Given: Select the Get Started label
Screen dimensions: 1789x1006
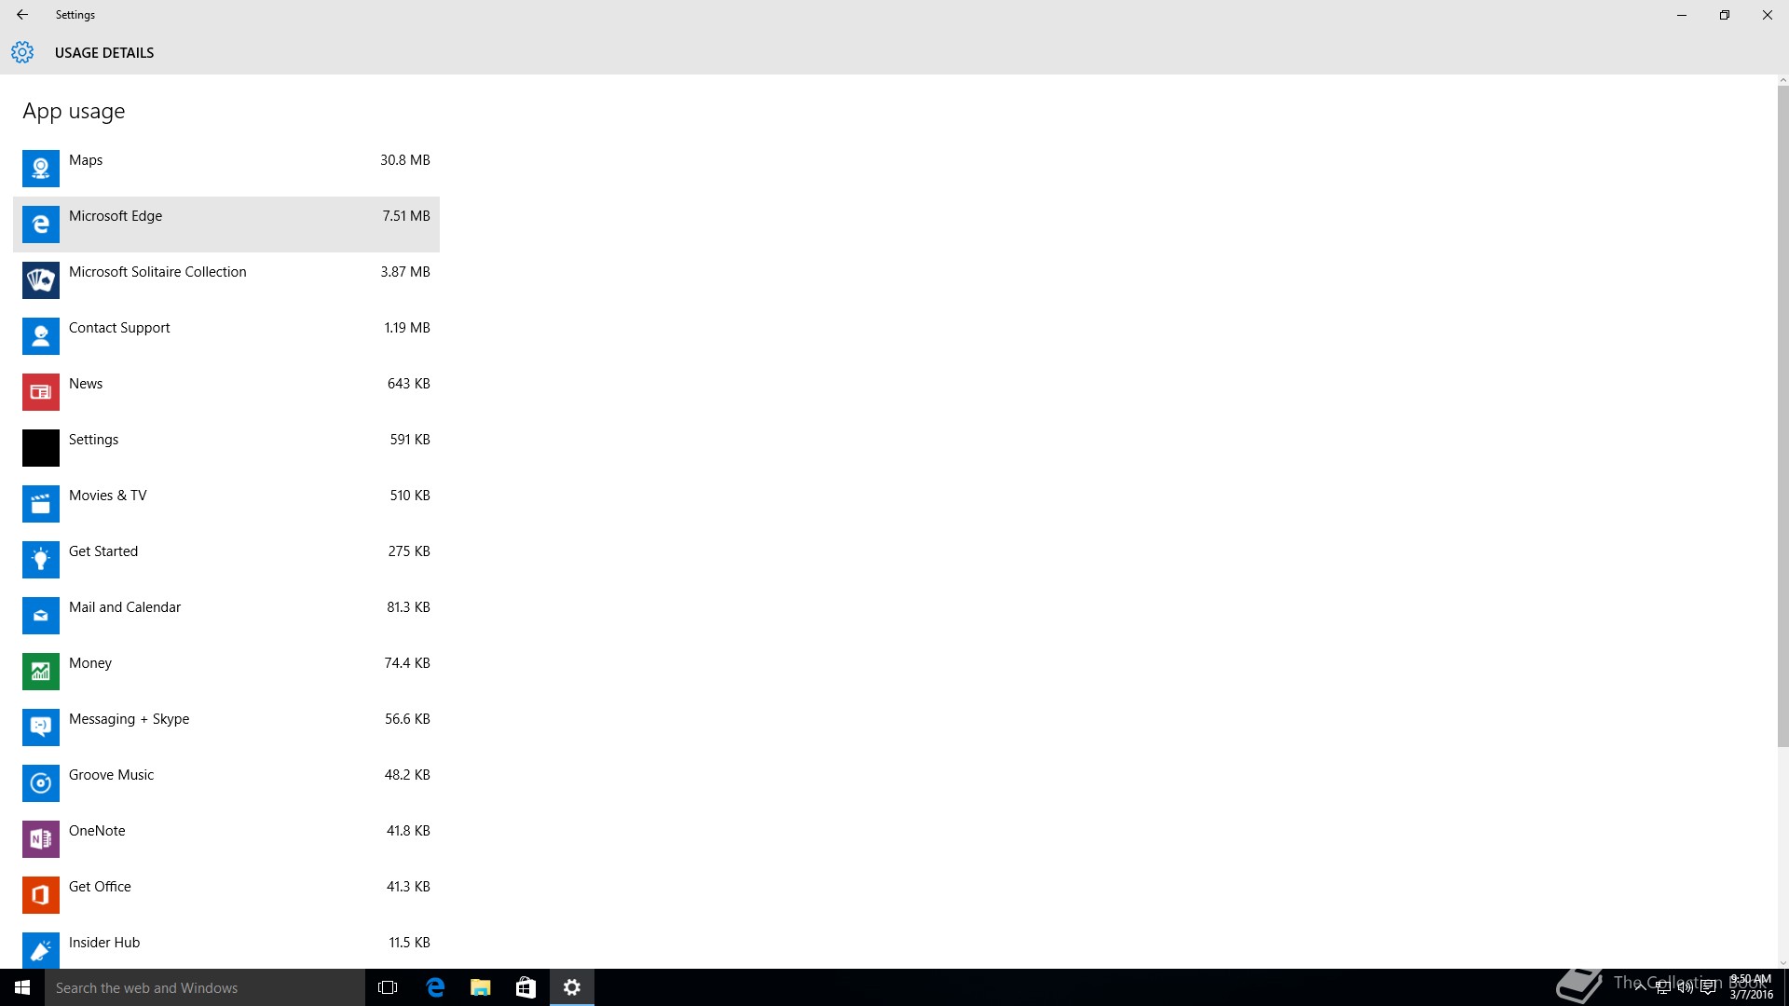Looking at the screenshot, I should [103, 551].
